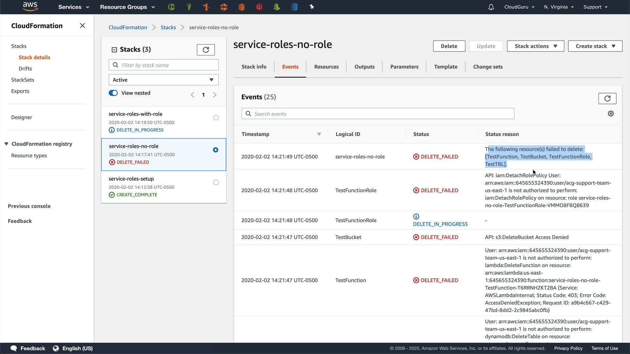
Task: Close the CloudFormation side panel
Action: [x=82, y=26]
